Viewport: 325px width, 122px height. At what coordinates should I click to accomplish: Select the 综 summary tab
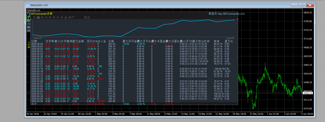34,18
